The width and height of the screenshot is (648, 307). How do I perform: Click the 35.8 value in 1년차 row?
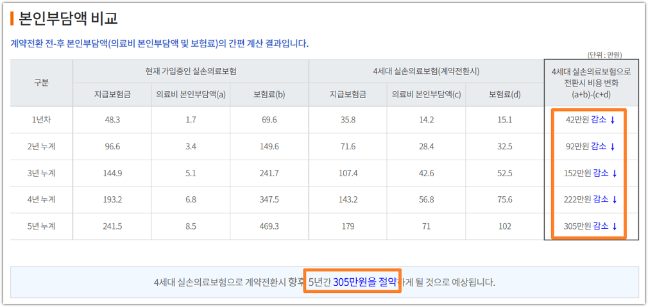click(348, 120)
